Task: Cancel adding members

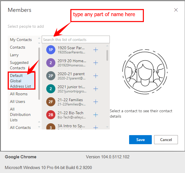Action: click(x=166, y=140)
